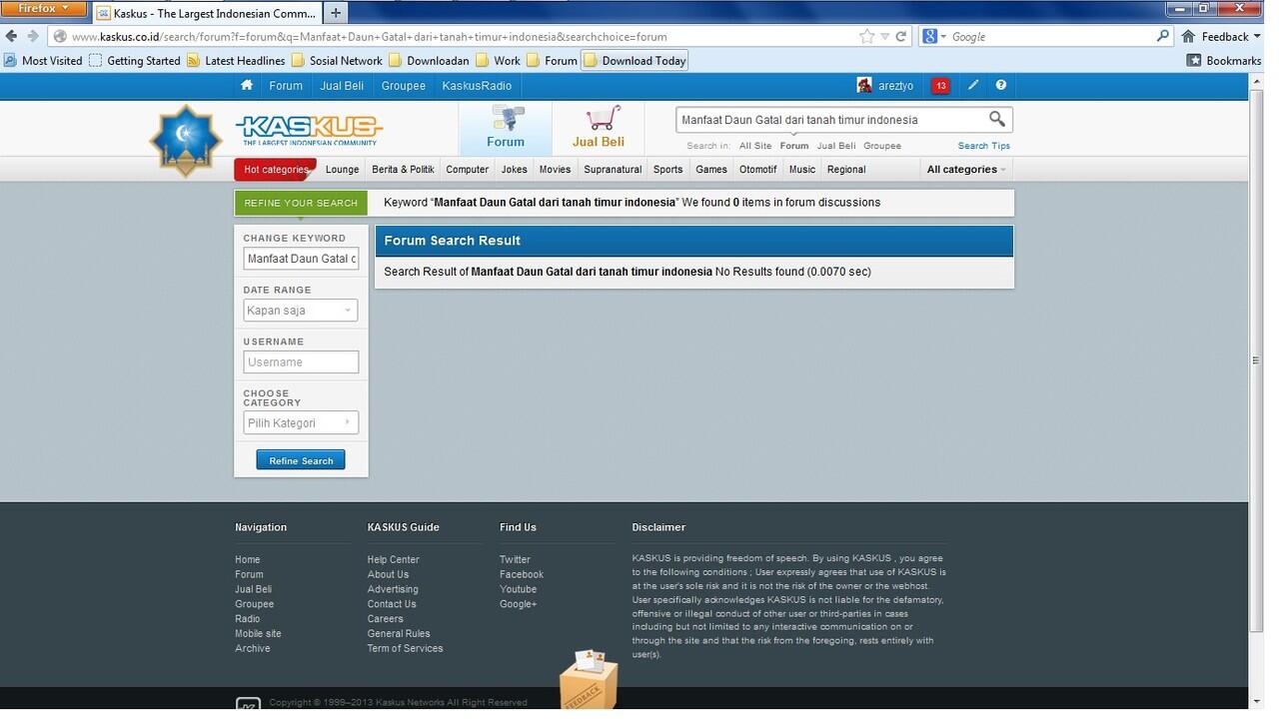Open the Firefox application menu button
This screenshot has height=723, width=1279.
(44, 9)
